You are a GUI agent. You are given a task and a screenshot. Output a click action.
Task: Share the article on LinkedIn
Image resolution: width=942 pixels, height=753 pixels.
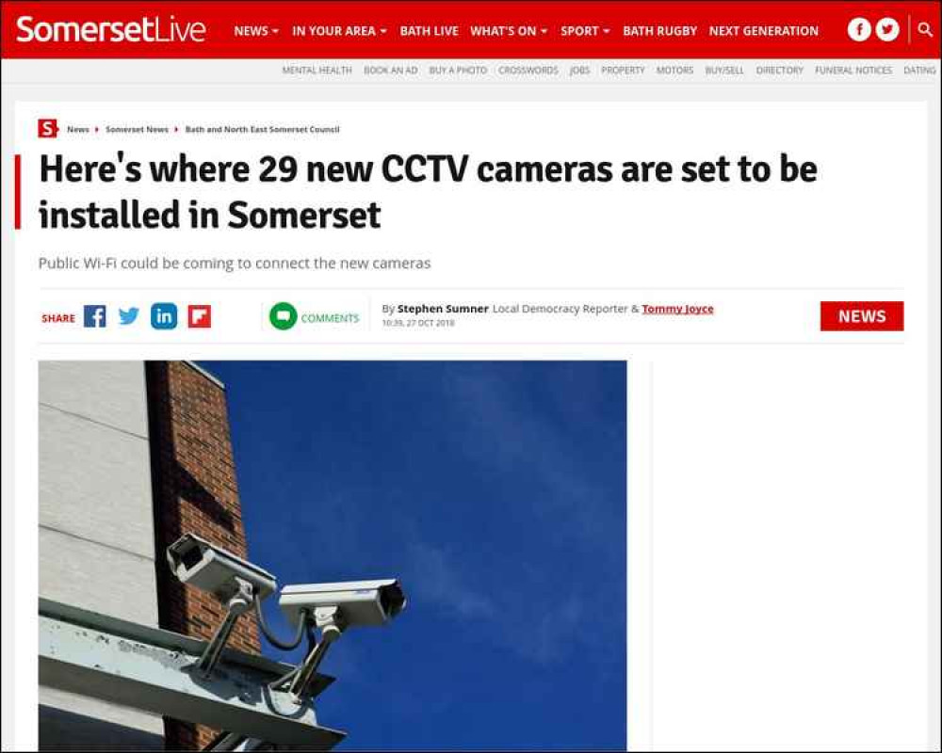pos(164,316)
